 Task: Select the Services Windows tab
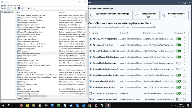174,15
